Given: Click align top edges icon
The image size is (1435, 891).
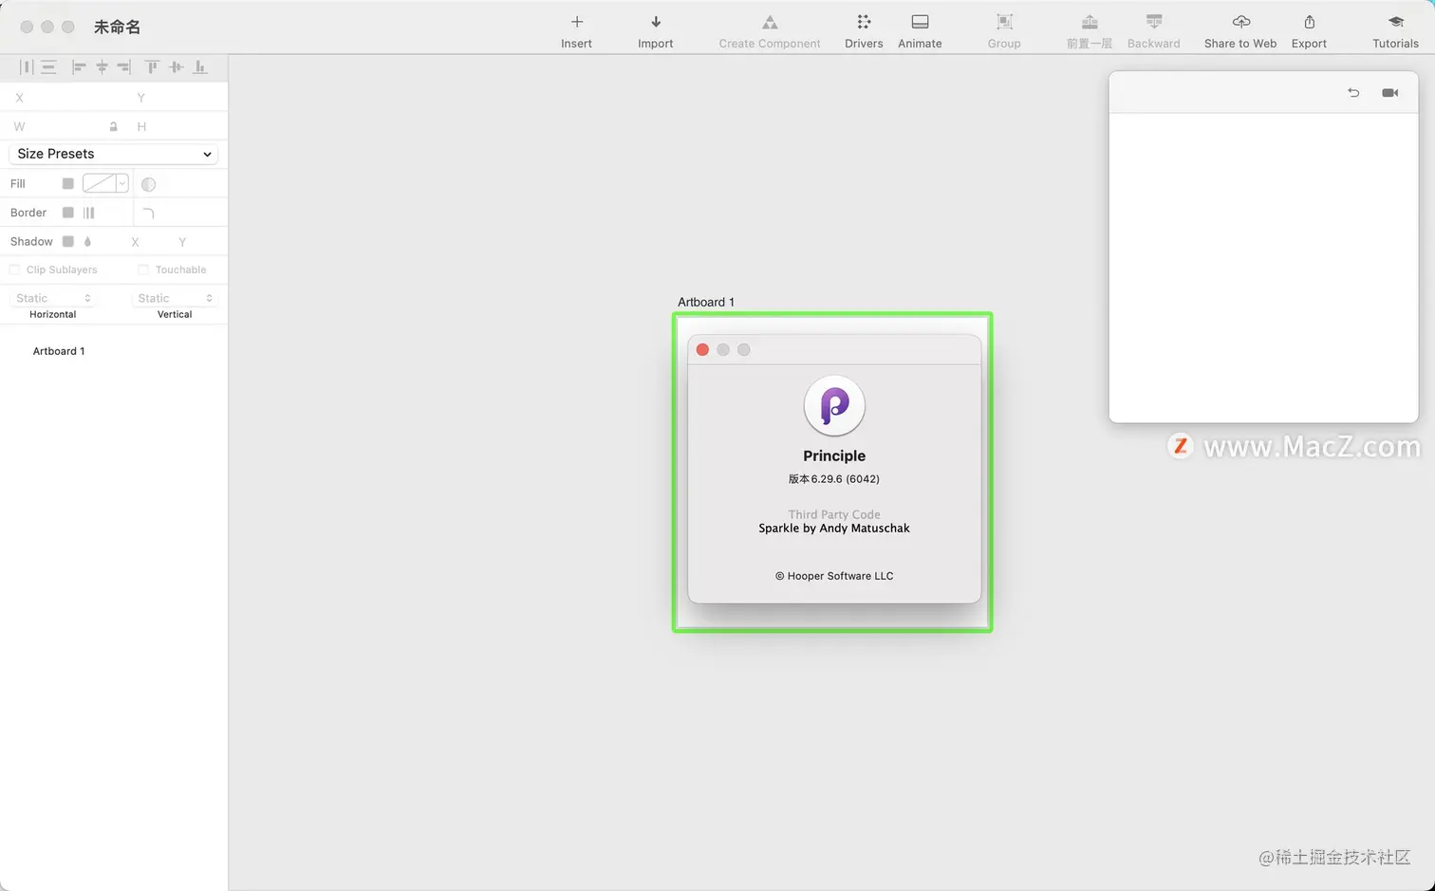Looking at the screenshot, I should (152, 66).
